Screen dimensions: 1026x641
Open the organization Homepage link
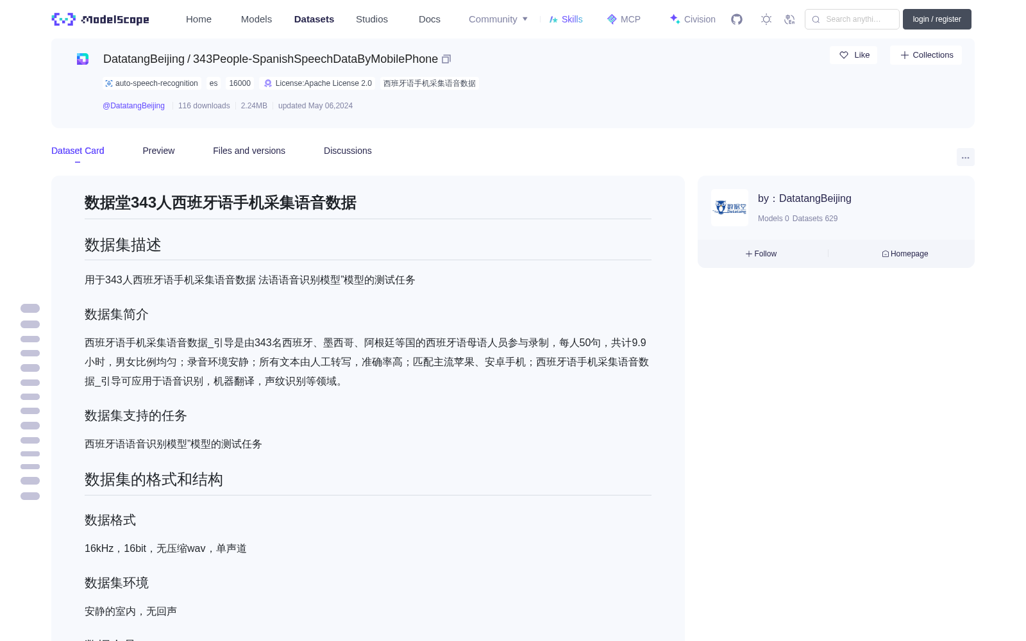905,254
